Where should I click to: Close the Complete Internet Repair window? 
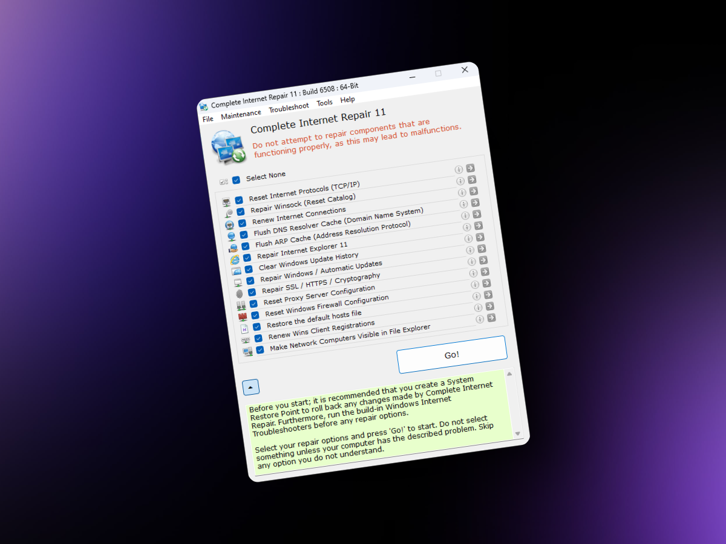click(x=465, y=70)
